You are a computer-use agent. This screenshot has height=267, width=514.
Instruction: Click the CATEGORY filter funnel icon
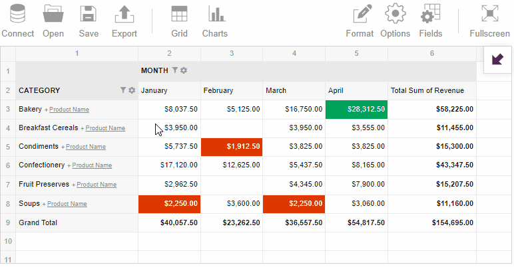click(123, 90)
